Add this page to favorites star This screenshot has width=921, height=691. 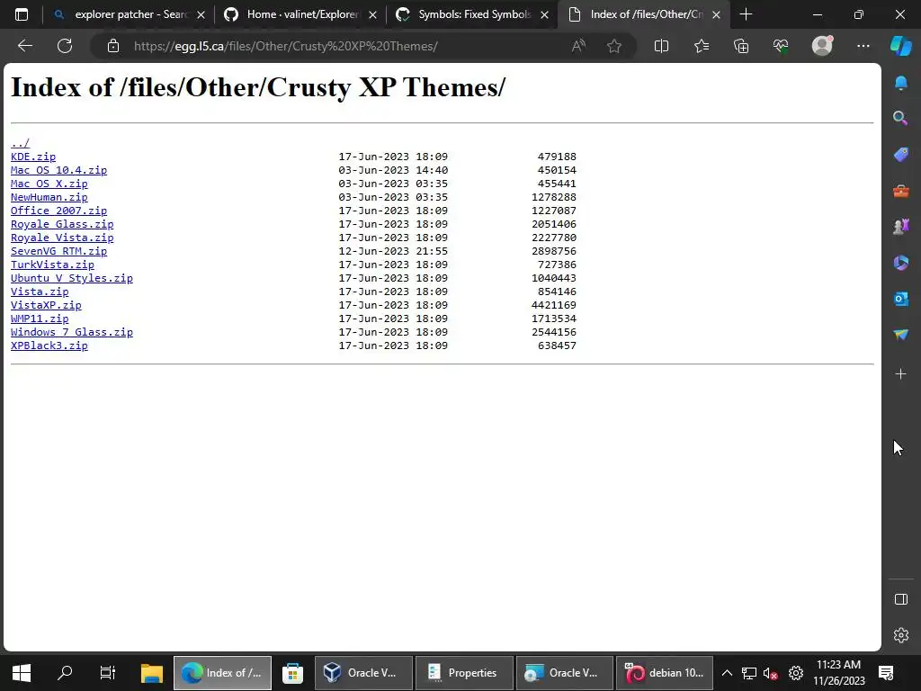(x=614, y=46)
